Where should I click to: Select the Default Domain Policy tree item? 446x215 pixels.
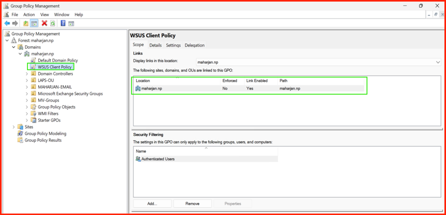point(58,60)
